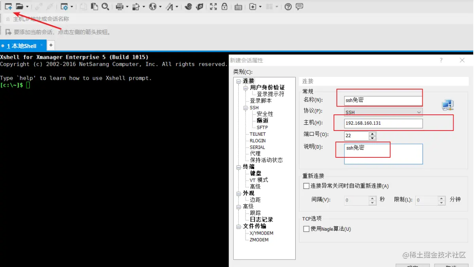Open the Font dropdown arrow
The width and height of the screenshot is (474, 267).
click(177, 7)
